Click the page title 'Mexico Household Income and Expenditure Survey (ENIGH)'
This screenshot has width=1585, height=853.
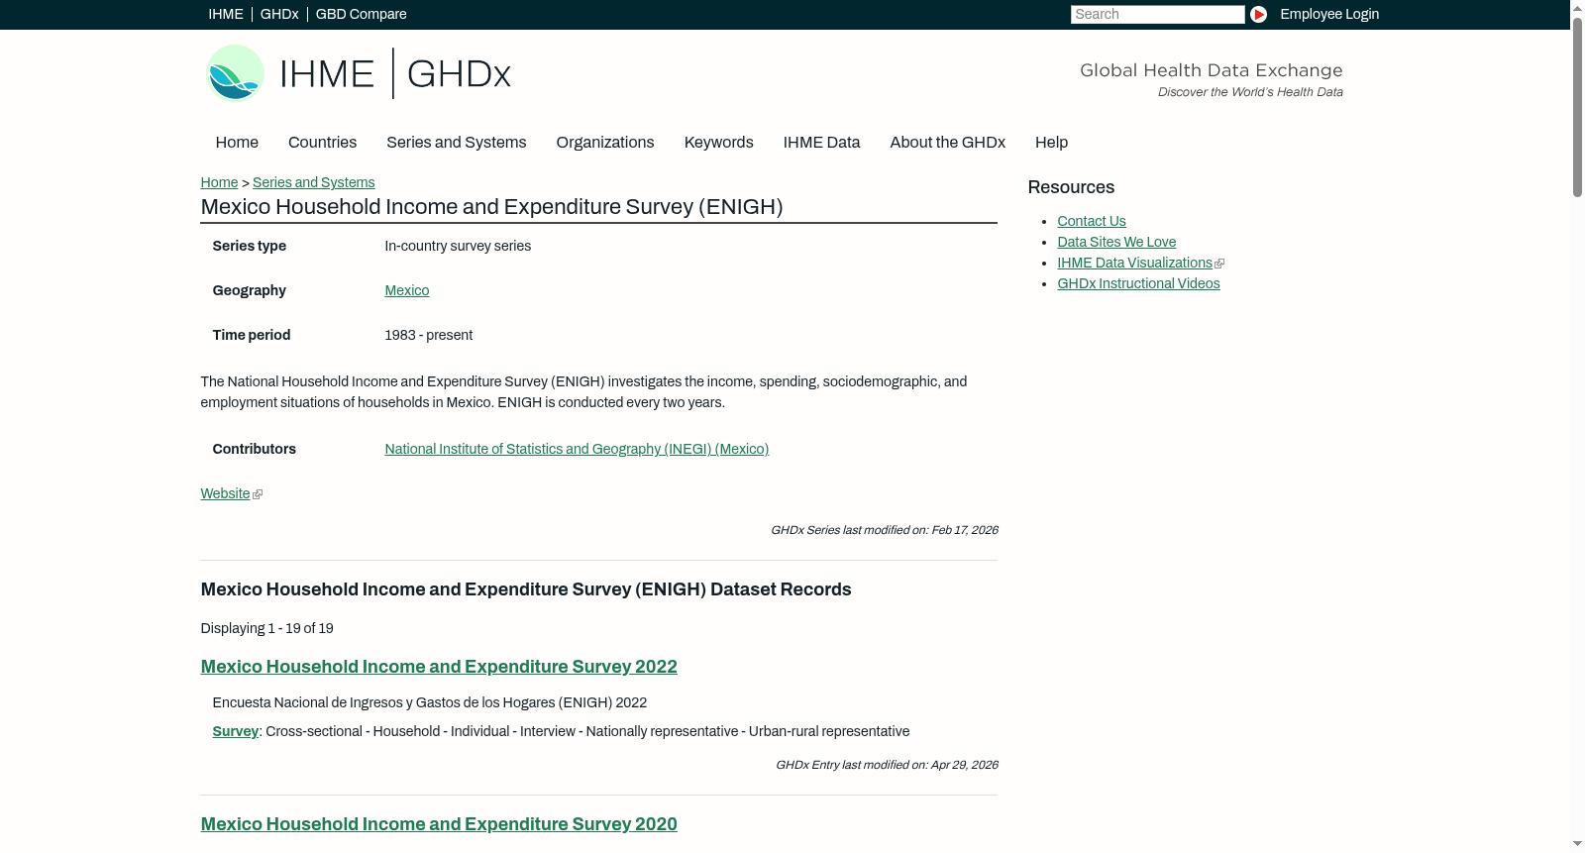pos(491,206)
